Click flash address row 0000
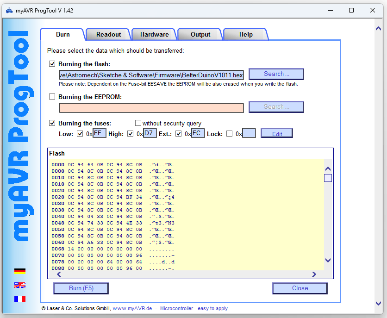Screen dimensions: 387x318 [113, 164]
